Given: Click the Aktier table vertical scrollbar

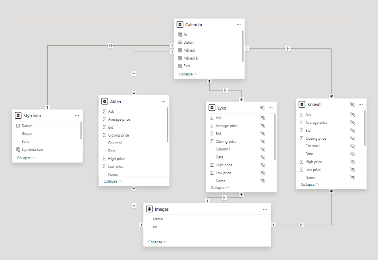Looking at the screenshot, I should coord(167,125).
